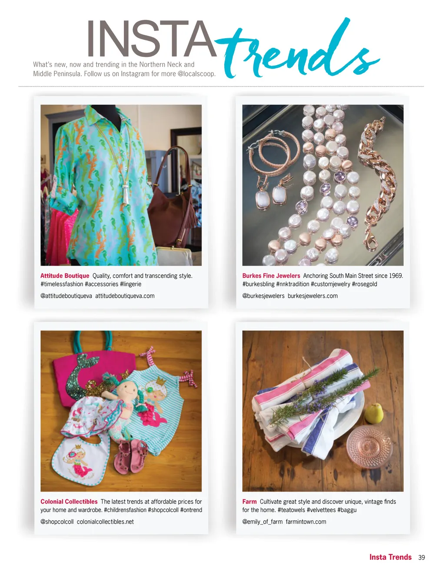Click the Attitude Boutique red heading
The image size is (445, 578).
click(65, 276)
